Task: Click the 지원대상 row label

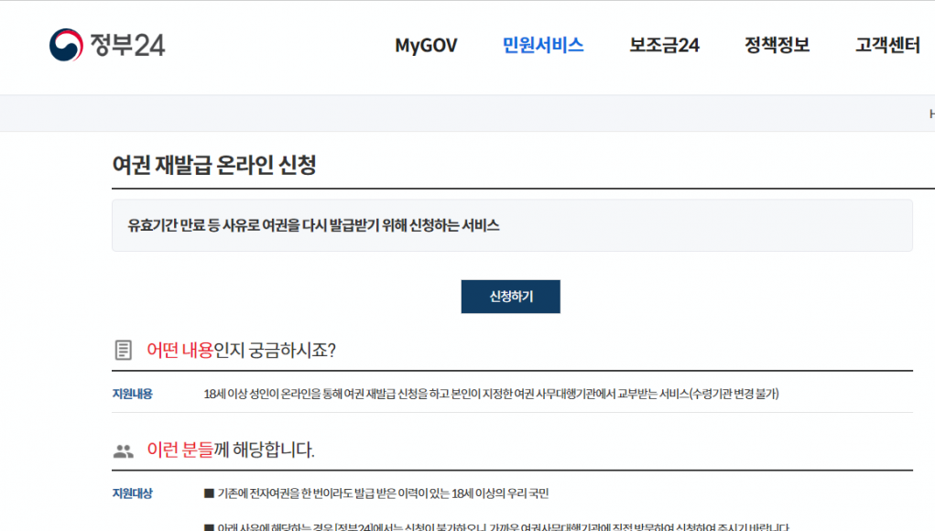Action: point(133,494)
